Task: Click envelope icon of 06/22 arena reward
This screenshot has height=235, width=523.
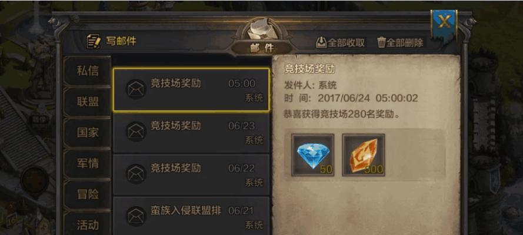Action: coord(136,174)
